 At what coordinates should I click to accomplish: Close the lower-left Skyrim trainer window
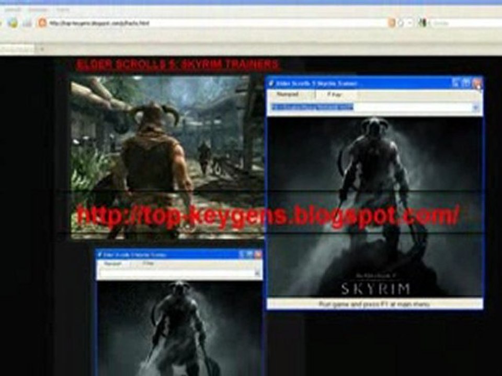(258, 254)
